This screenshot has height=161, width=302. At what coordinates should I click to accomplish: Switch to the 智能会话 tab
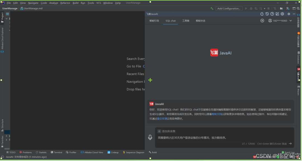point(200,21)
